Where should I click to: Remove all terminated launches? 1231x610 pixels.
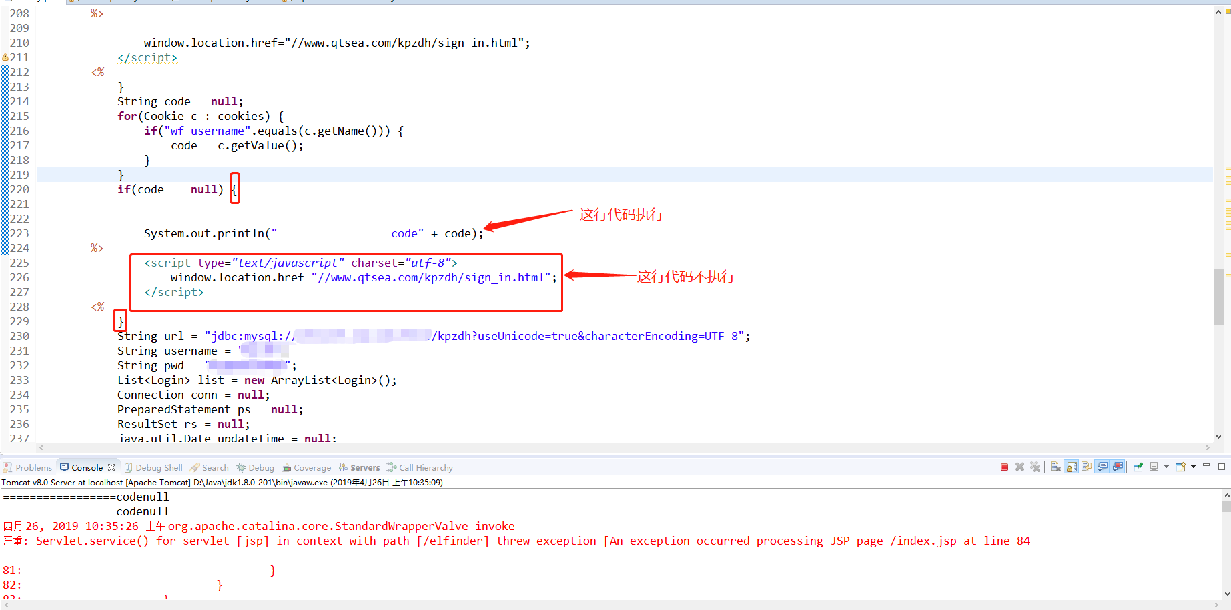(1035, 467)
